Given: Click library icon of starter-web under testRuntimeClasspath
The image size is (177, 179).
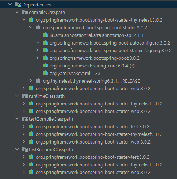Looking at the screenshot, I should point(32,172).
